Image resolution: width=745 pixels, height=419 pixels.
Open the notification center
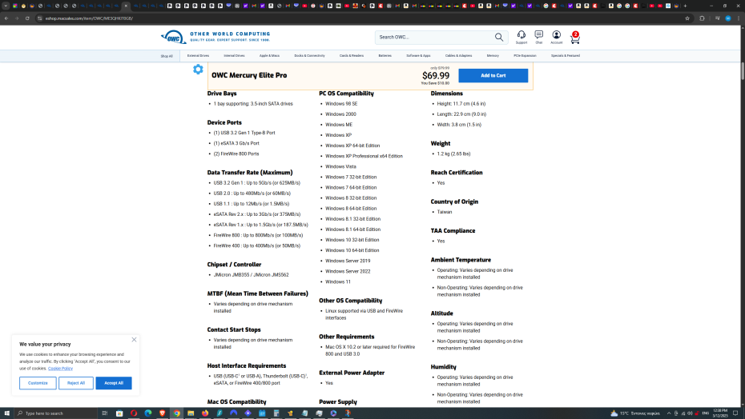pos(735,413)
